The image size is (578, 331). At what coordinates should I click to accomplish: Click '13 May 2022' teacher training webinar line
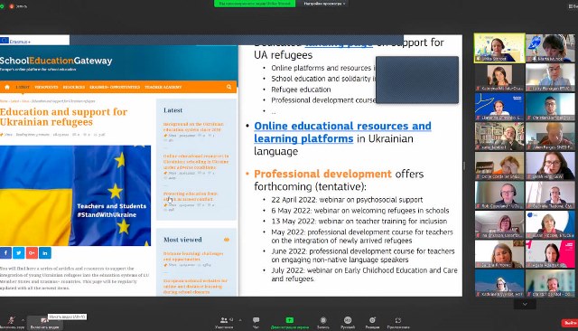359,221
